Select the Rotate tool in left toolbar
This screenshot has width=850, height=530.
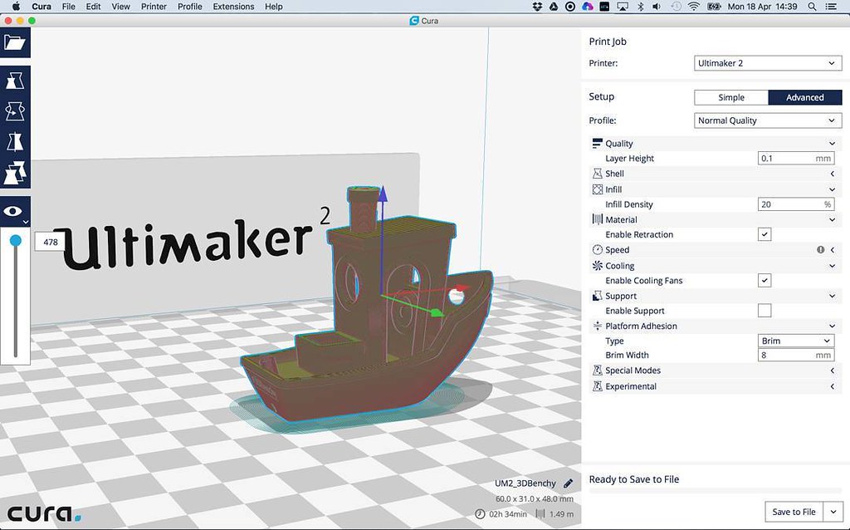(15, 111)
